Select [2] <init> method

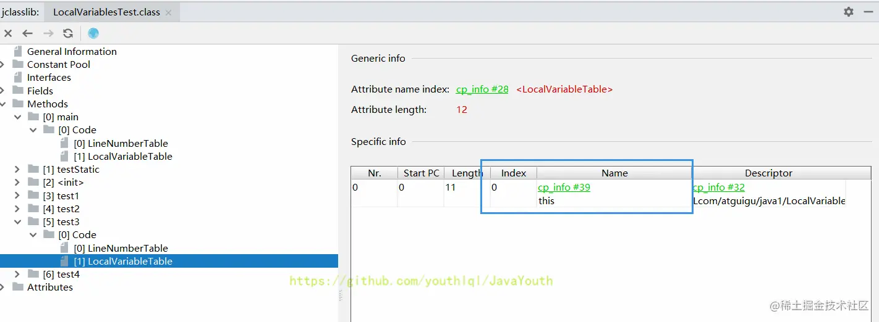click(x=63, y=183)
